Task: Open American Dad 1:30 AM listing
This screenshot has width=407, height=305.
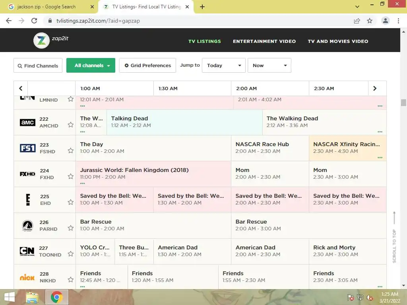Action: pos(192,251)
